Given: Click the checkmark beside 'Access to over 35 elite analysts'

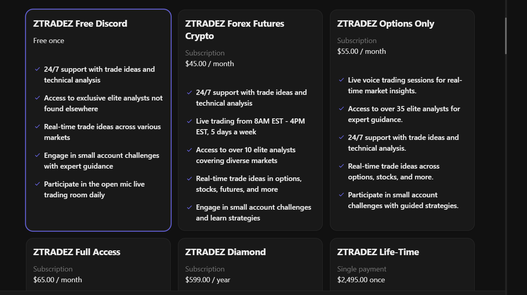Looking at the screenshot, I should 341,108.
